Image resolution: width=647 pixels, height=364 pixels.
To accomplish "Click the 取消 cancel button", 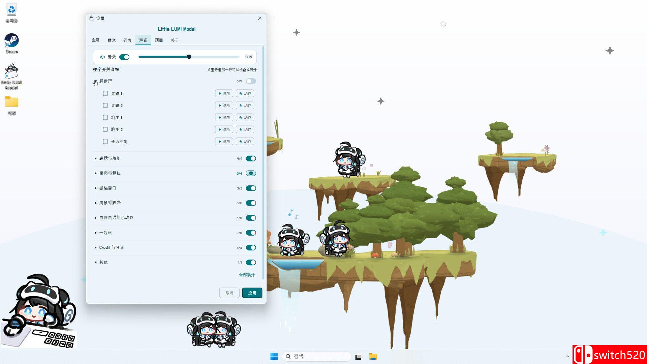I will (x=229, y=293).
